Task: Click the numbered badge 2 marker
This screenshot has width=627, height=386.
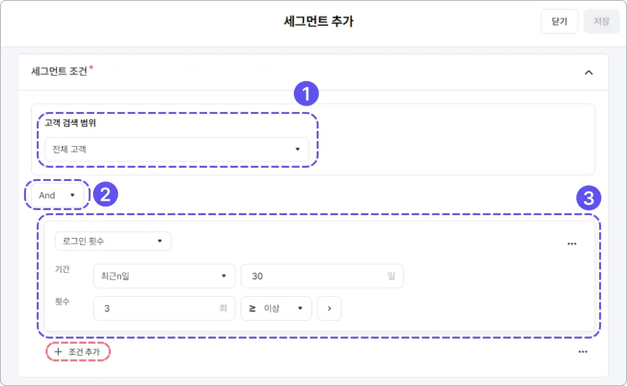Action: (106, 195)
